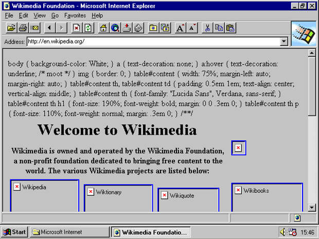The height and width of the screenshot is (239, 319).
Task: Open the Favorites menu
Action: tap(75, 15)
